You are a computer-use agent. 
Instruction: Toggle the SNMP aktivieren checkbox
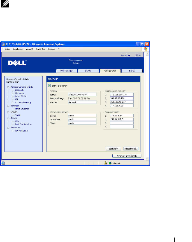[x=49, y=86]
